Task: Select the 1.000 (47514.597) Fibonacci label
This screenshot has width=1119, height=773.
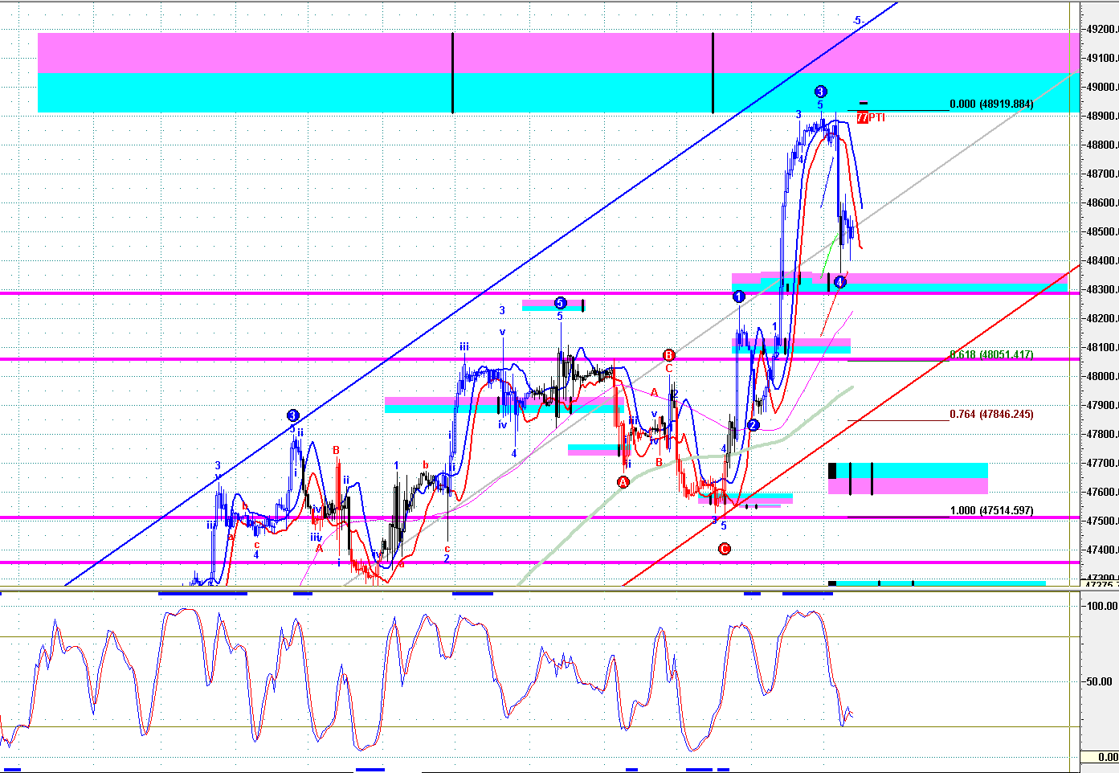Action: [x=991, y=511]
